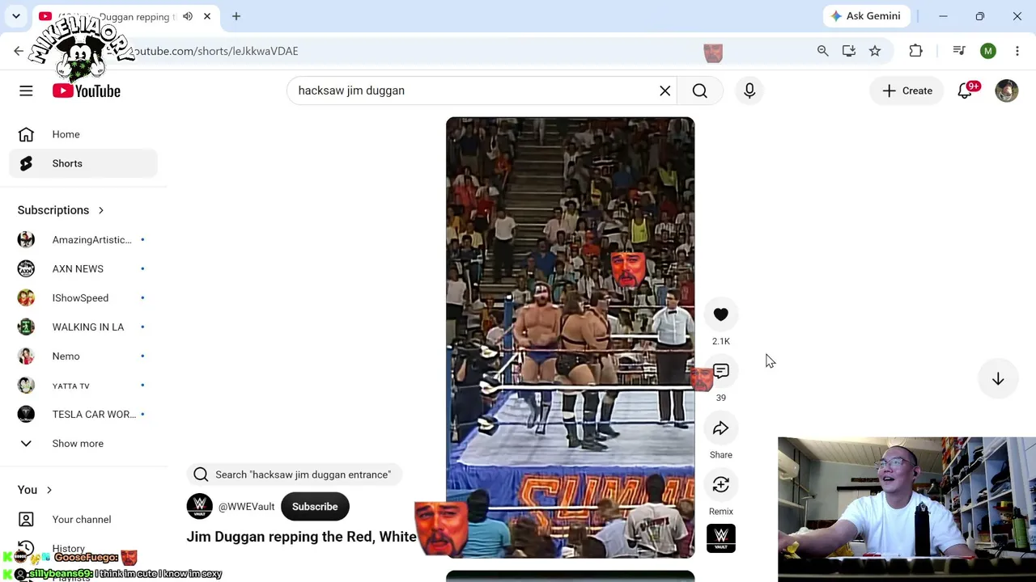1036x582 pixels.
Task: Open Chrome media controls
Action: click(959, 51)
